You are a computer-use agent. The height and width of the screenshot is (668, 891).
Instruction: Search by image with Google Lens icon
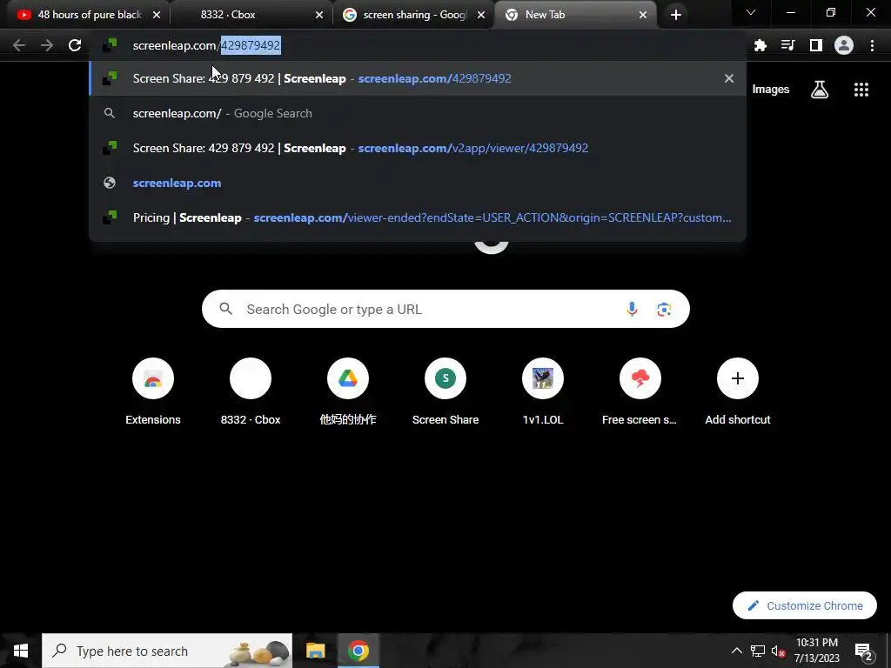(664, 309)
